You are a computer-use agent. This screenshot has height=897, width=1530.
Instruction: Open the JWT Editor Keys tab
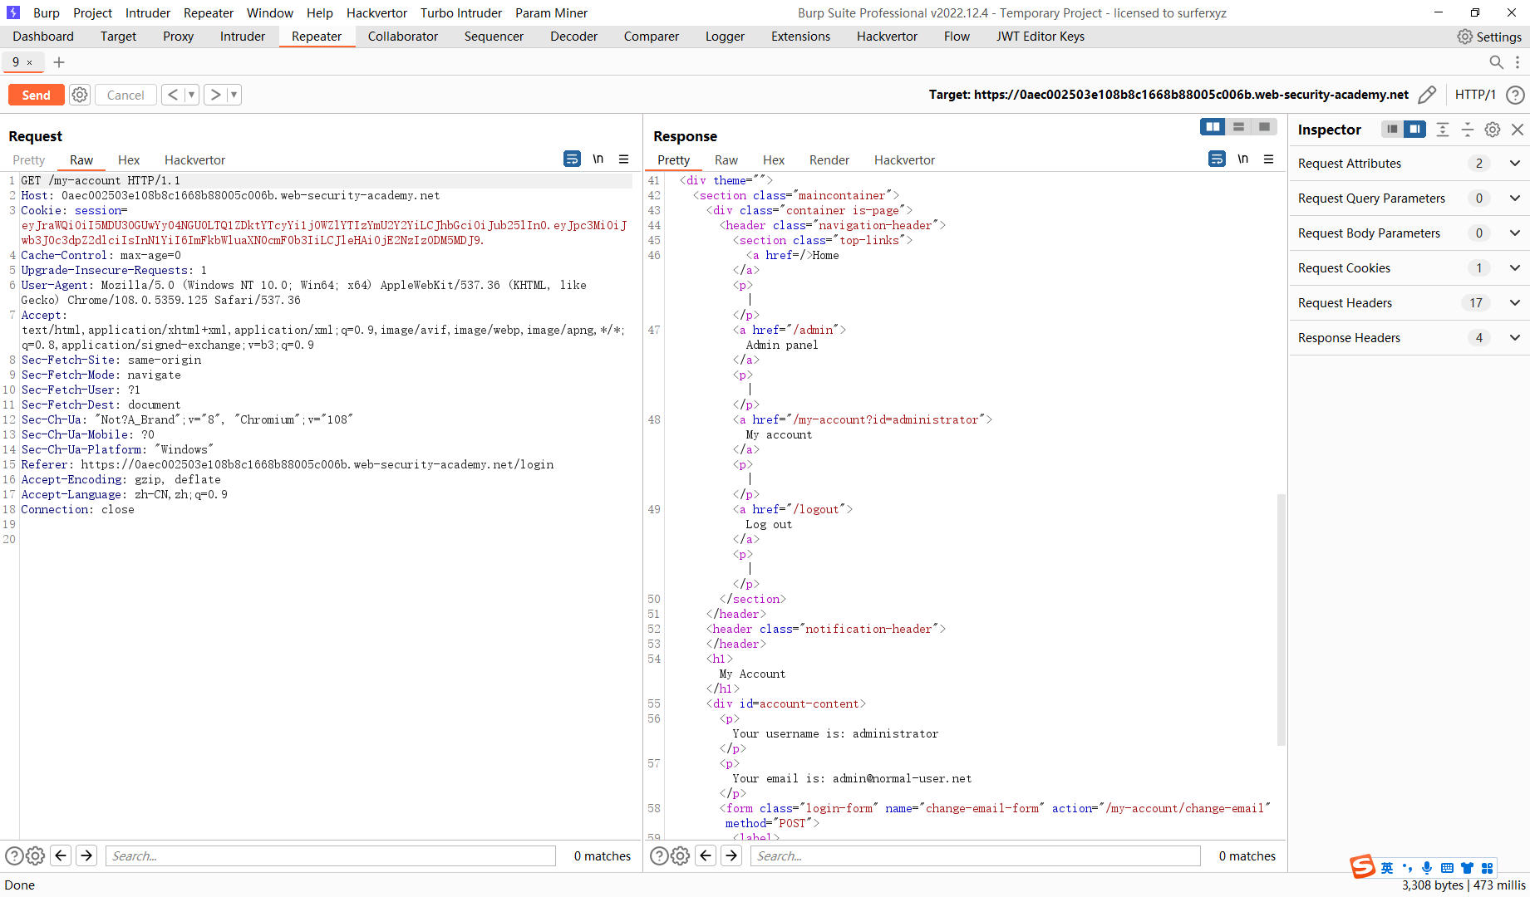1040,37
